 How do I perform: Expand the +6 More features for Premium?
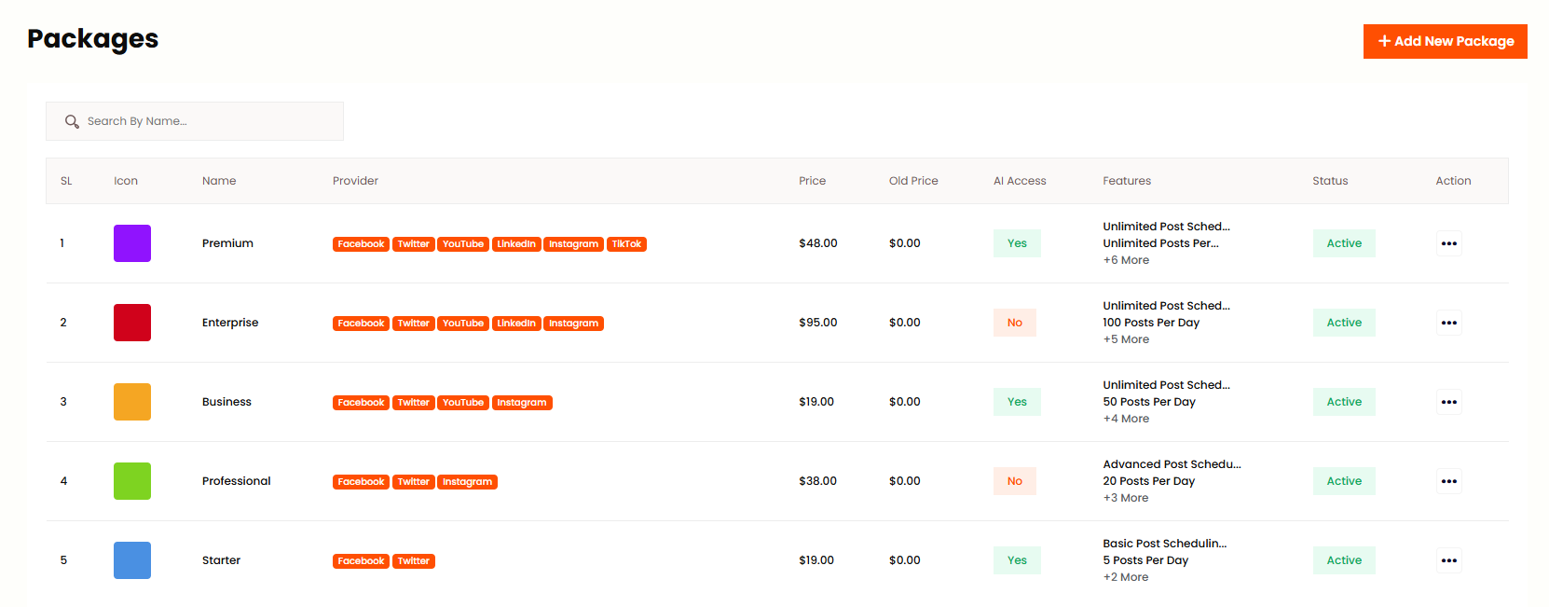(x=1126, y=260)
